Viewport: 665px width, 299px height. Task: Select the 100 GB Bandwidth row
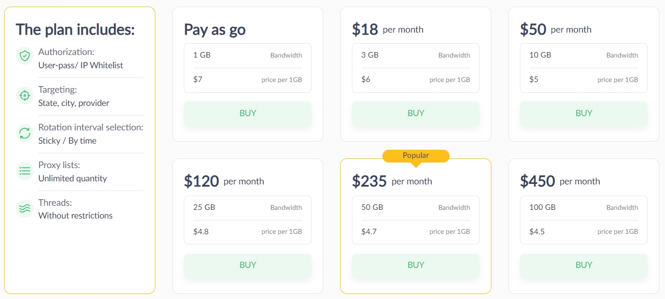584,207
